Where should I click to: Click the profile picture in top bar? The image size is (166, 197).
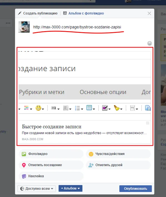pos(128,1)
